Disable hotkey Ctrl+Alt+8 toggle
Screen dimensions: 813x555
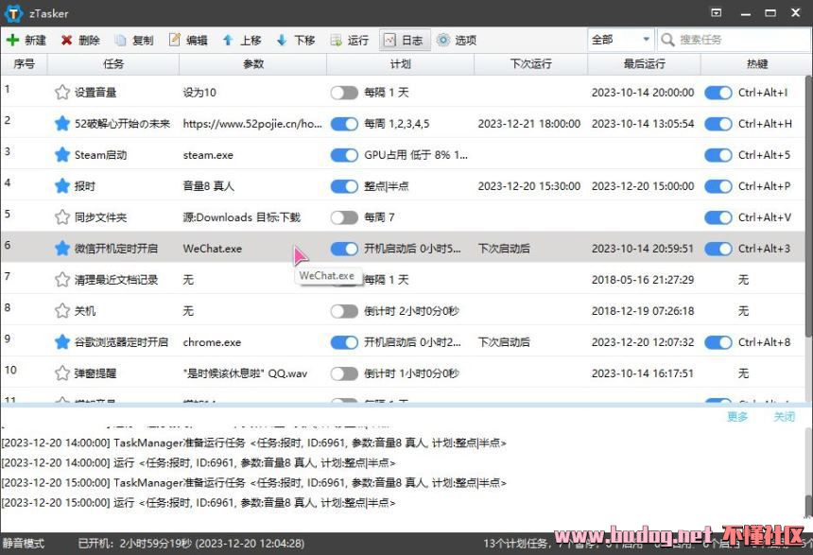click(718, 342)
